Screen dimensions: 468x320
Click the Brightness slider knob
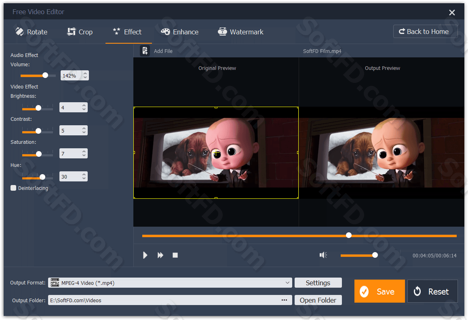(38, 108)
